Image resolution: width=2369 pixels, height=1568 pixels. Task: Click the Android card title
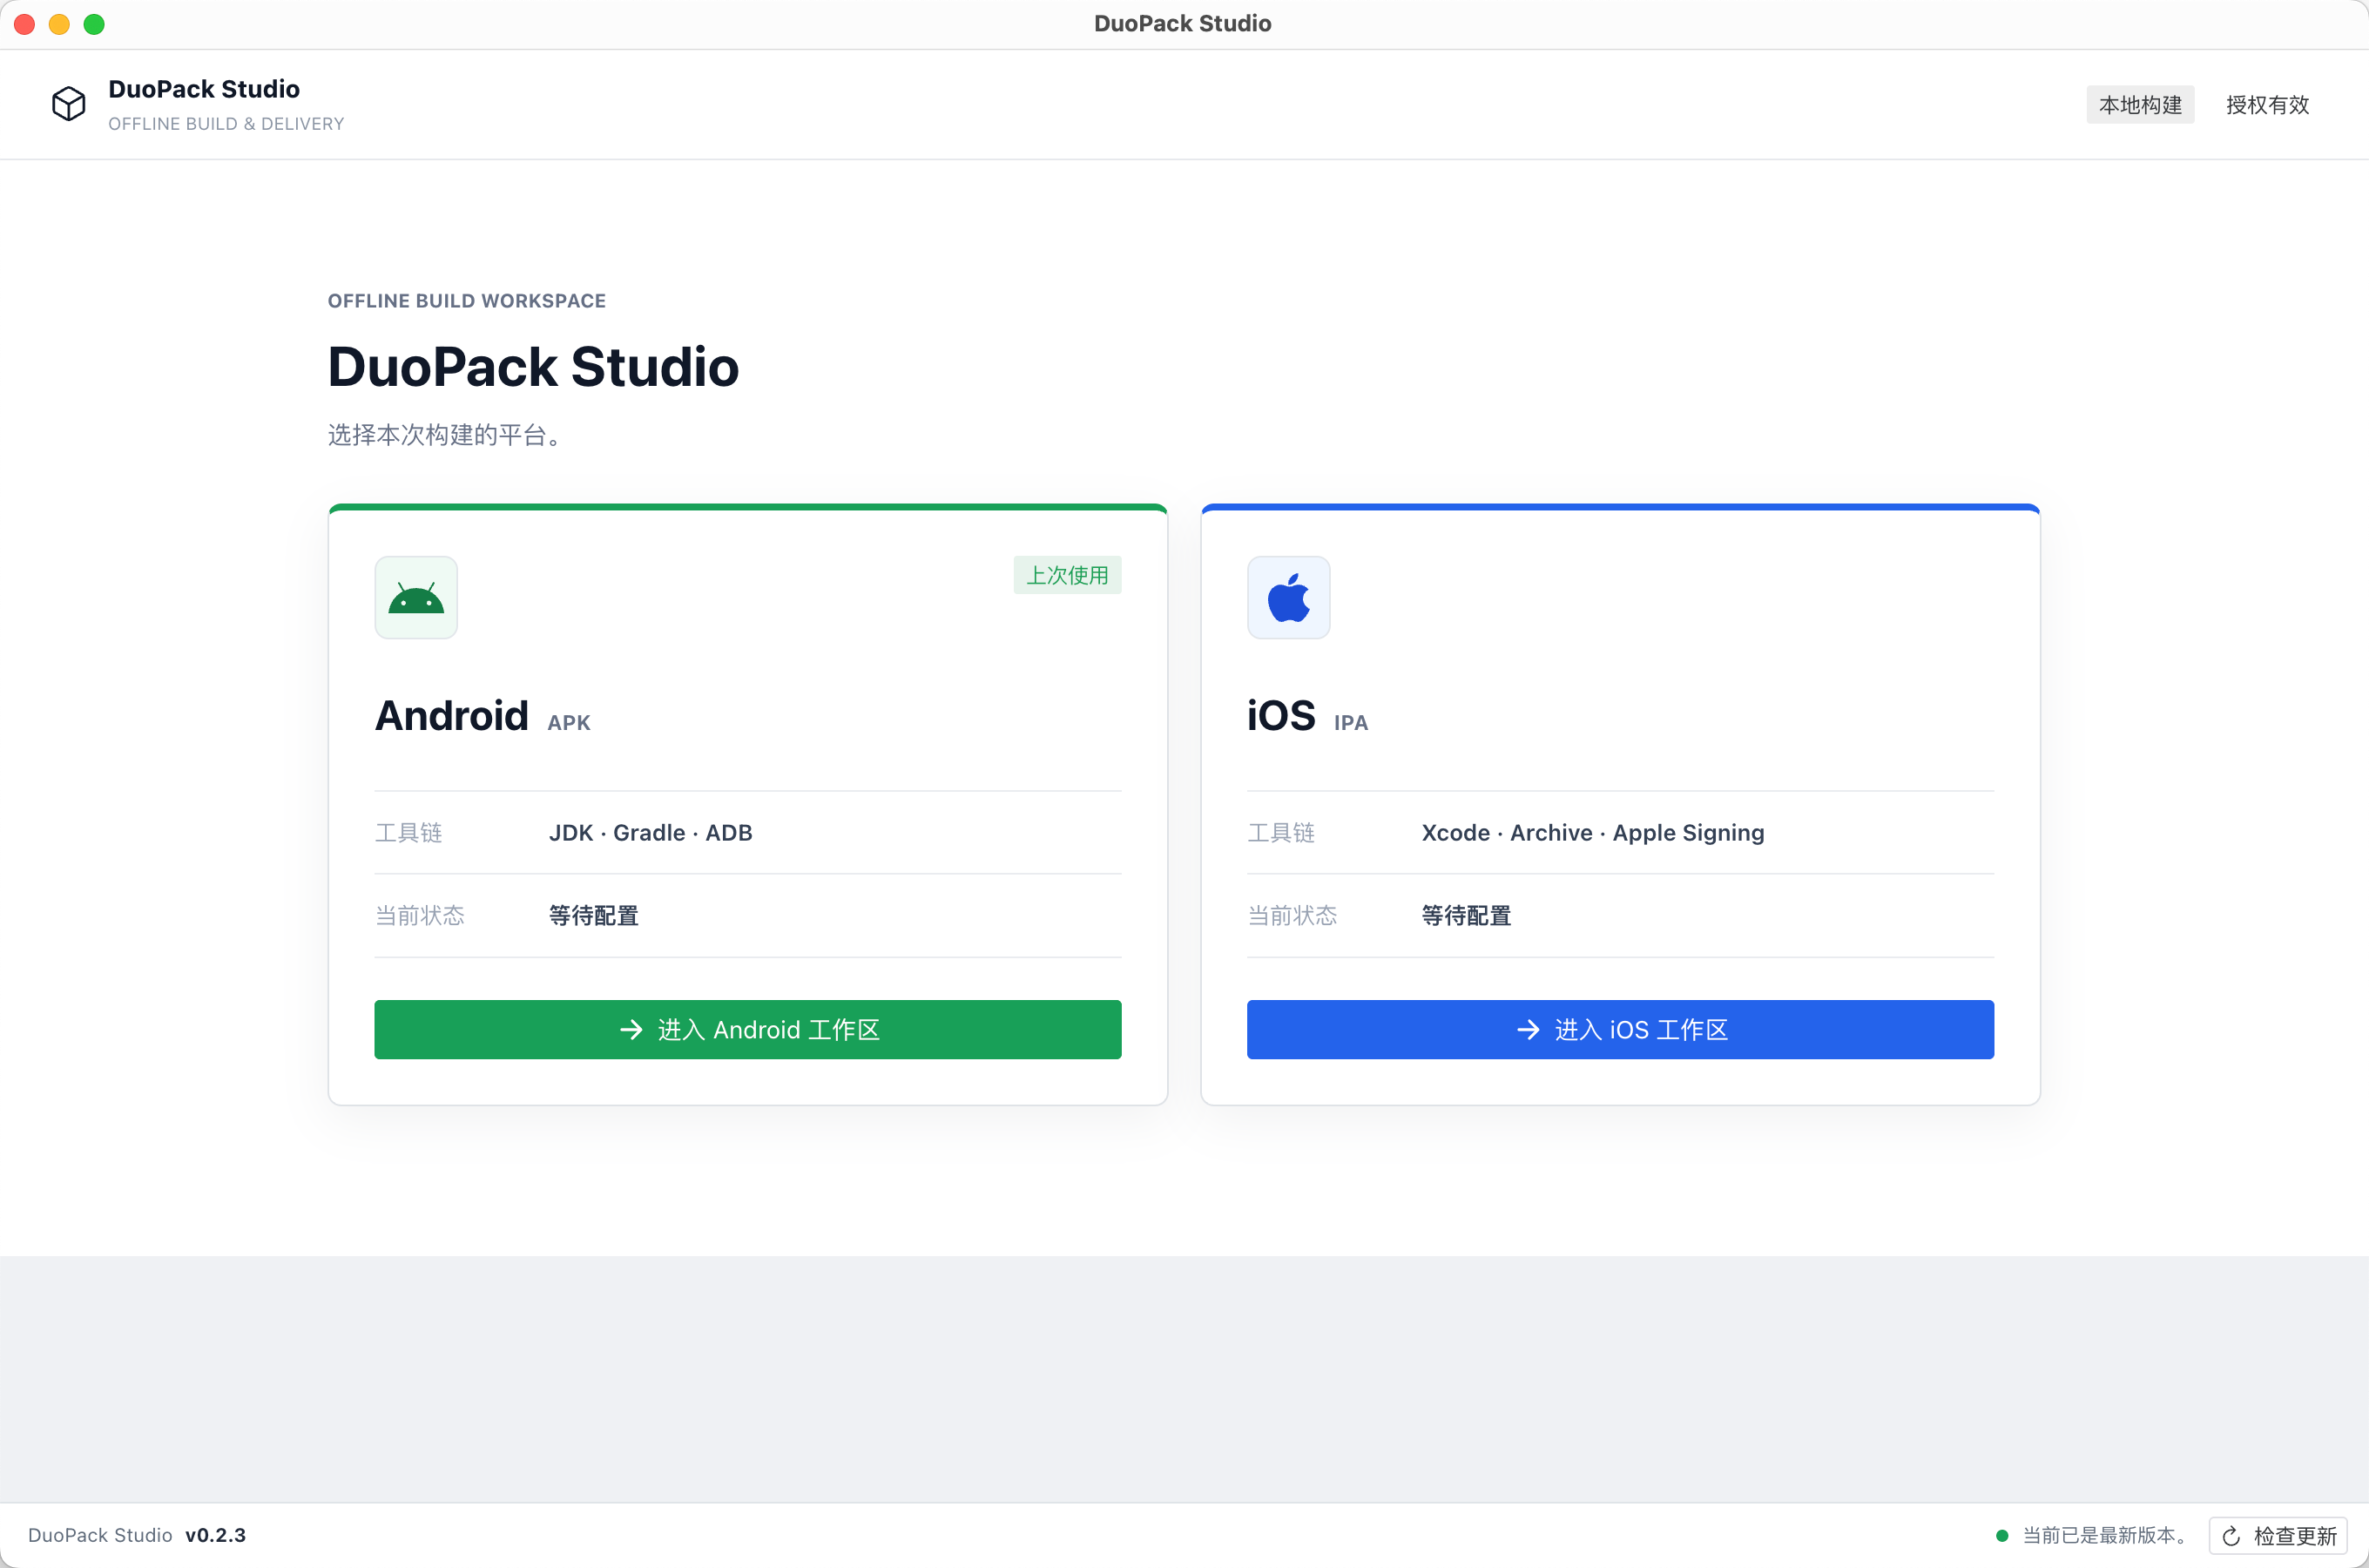[452, 716]
